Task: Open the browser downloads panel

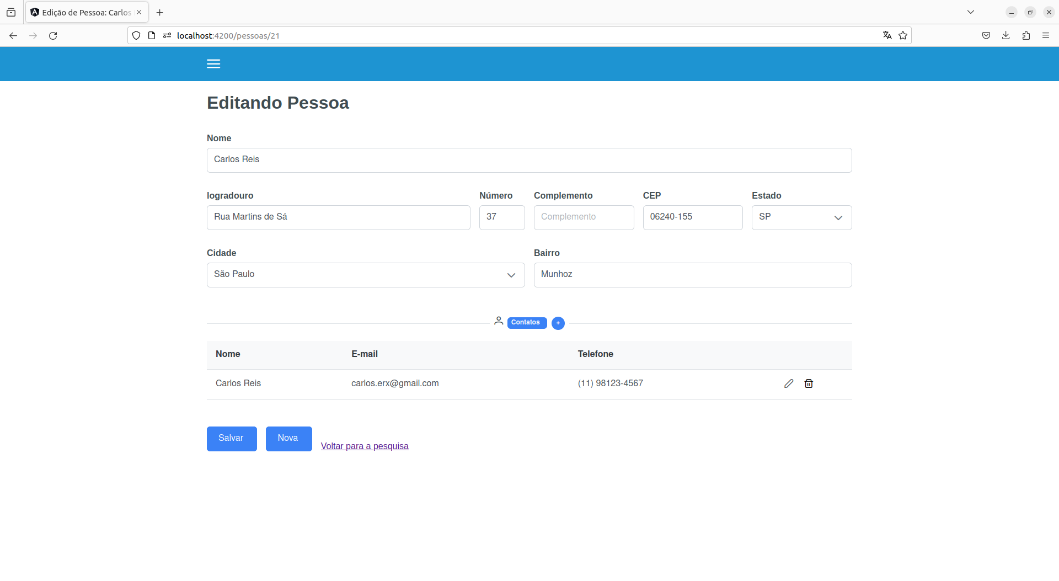Action: pos(1006,35)
